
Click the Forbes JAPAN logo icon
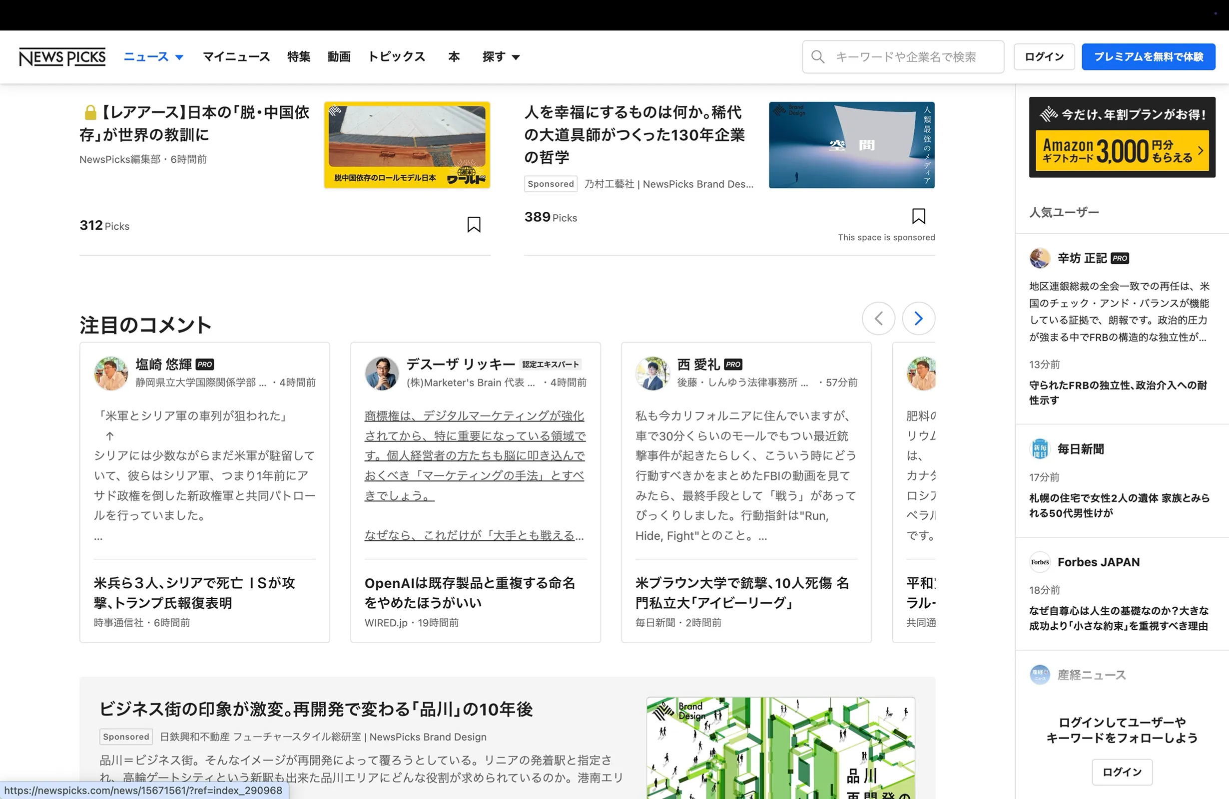tap(1040, 562)
